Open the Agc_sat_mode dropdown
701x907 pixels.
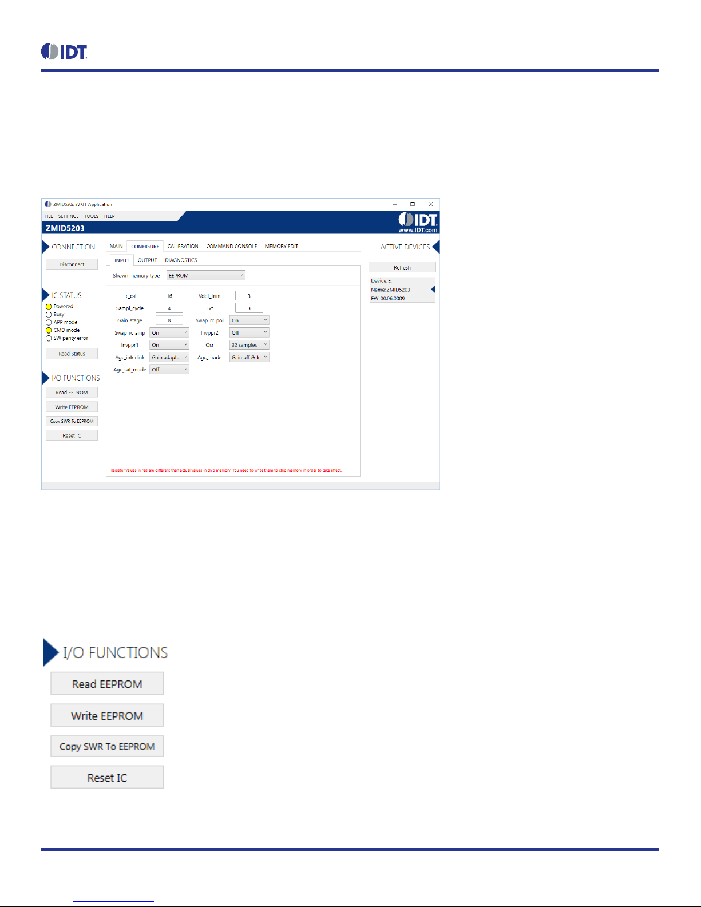click(169, 370)
